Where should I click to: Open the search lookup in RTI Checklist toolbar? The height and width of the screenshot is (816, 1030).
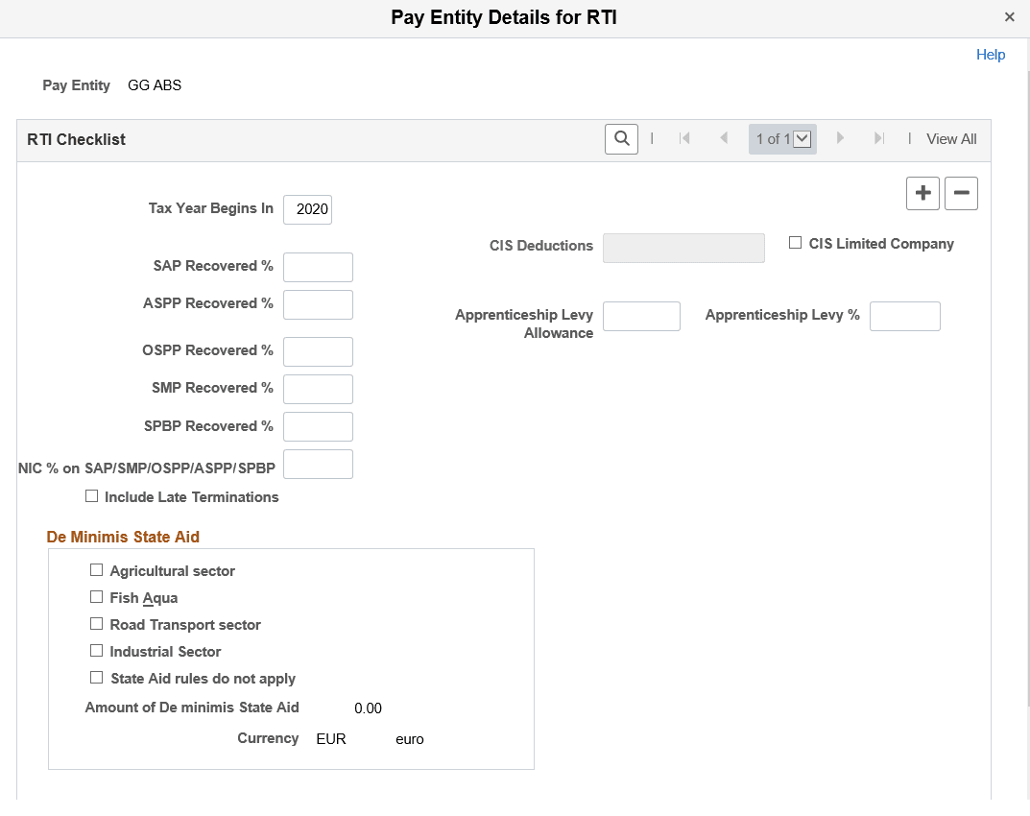(x=620, y=138)
